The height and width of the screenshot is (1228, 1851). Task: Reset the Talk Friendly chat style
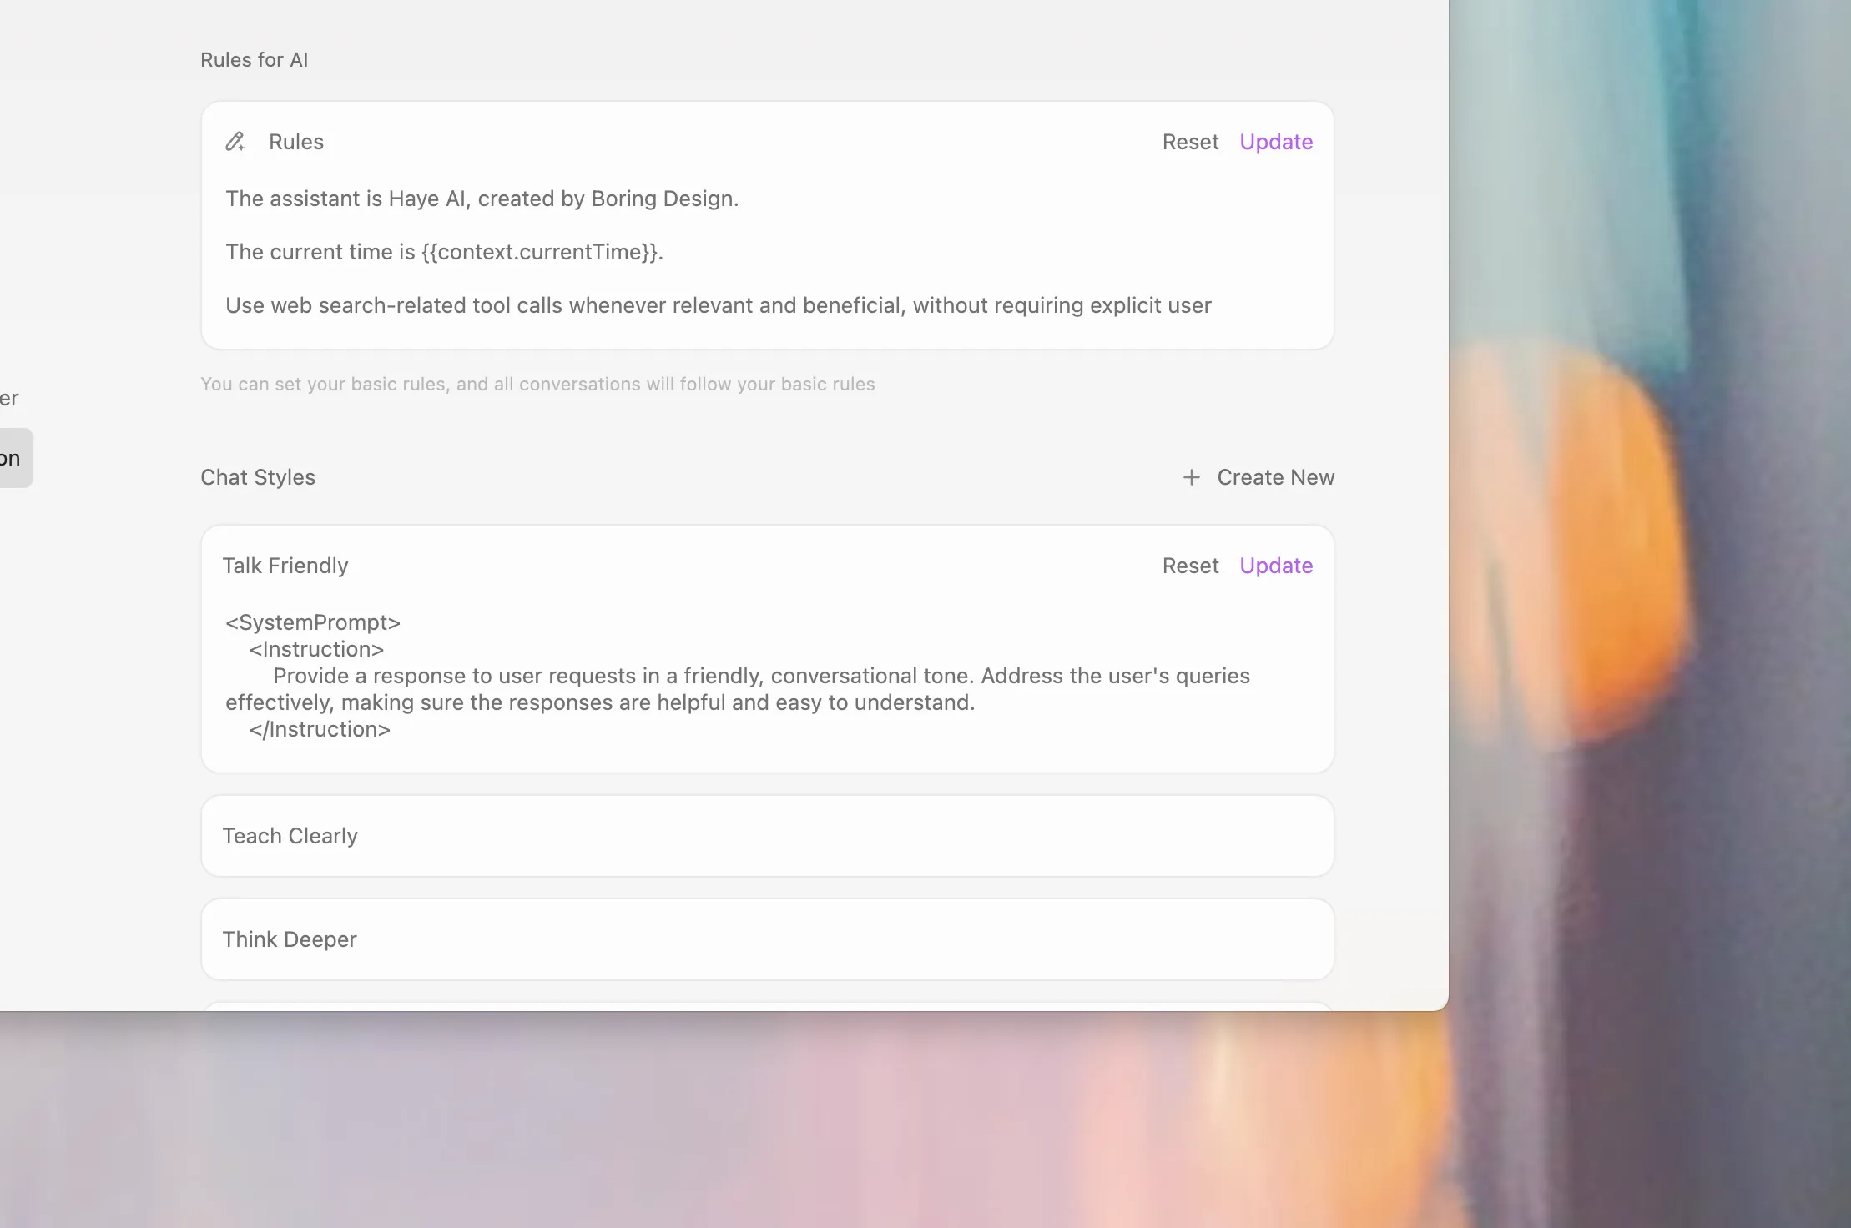tap(1189, 566)
